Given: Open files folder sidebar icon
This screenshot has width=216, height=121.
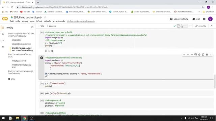Looking at the screenshot, I should tap(3, 47).
